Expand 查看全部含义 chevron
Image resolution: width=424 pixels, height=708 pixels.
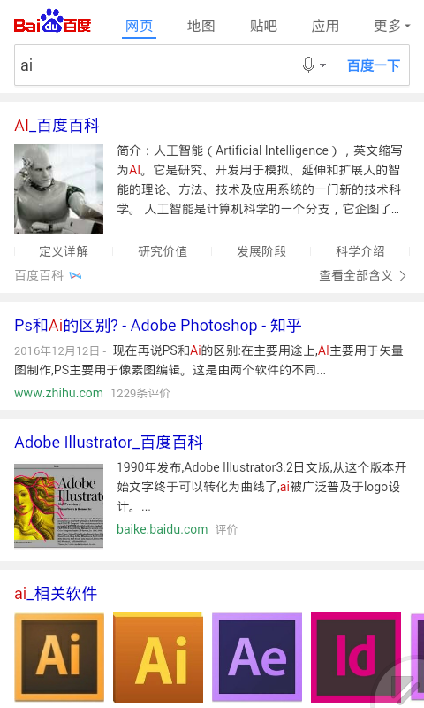[x=404, y=275]
